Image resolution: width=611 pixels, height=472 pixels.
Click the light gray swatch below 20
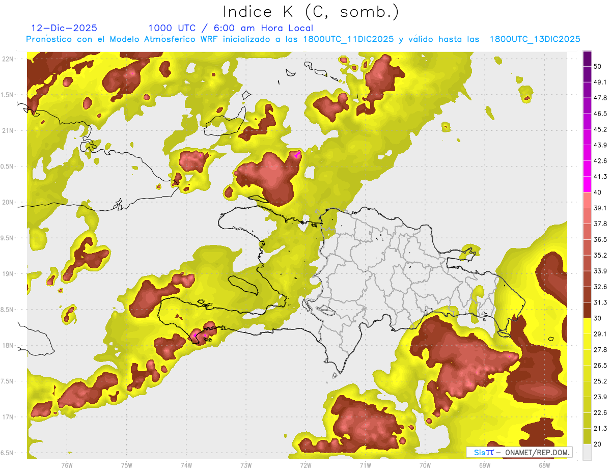(588, 452)
